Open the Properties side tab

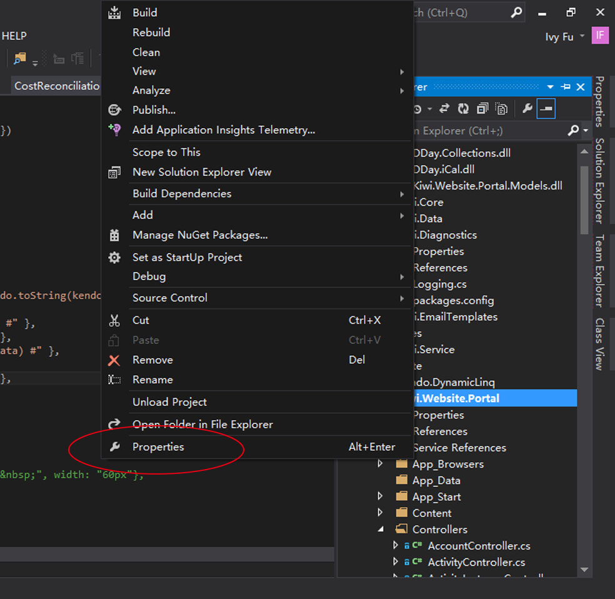point(599,101)
